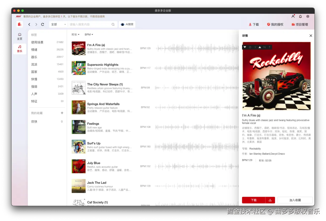326x221 pixels.
Task: Open the 时长 duration filter
Action: pyautogui.click(x=76, y=35)
